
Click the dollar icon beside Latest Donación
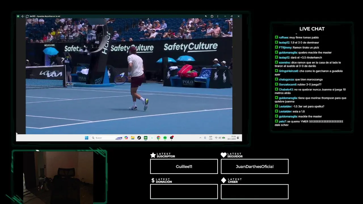(153, 180)
